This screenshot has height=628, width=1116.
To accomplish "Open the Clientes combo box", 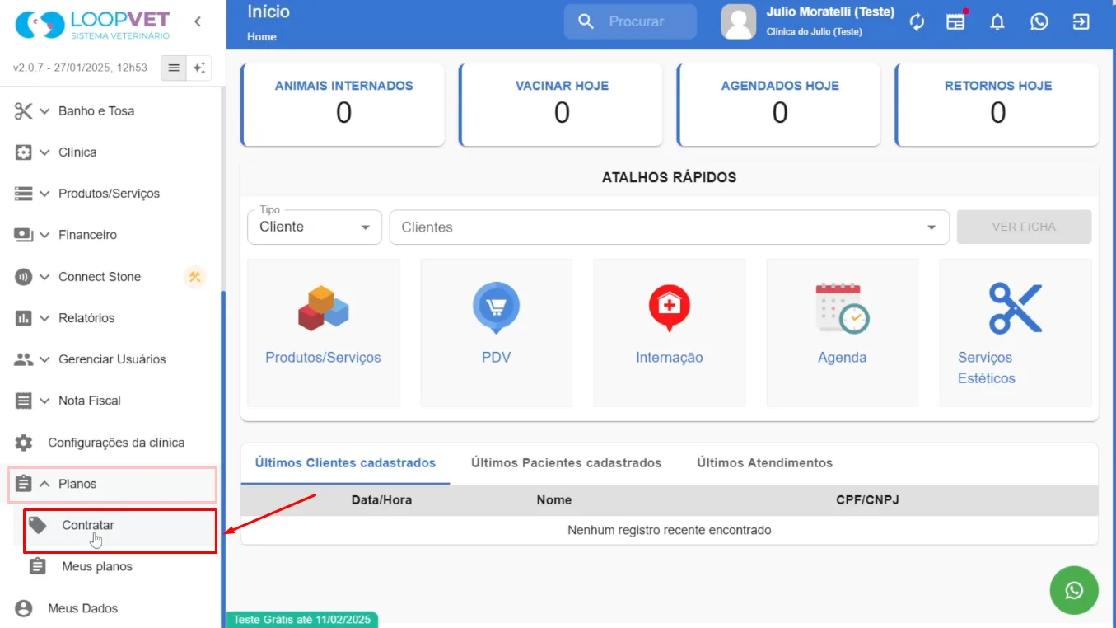I will click(670, 227).
